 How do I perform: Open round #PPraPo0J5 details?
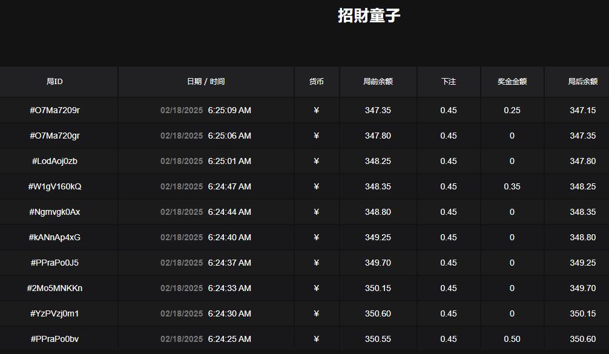coord(54,263)
